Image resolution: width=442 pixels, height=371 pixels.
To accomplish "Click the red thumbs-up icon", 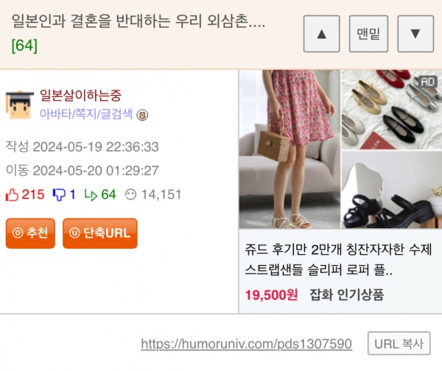I will coord(12,194).
